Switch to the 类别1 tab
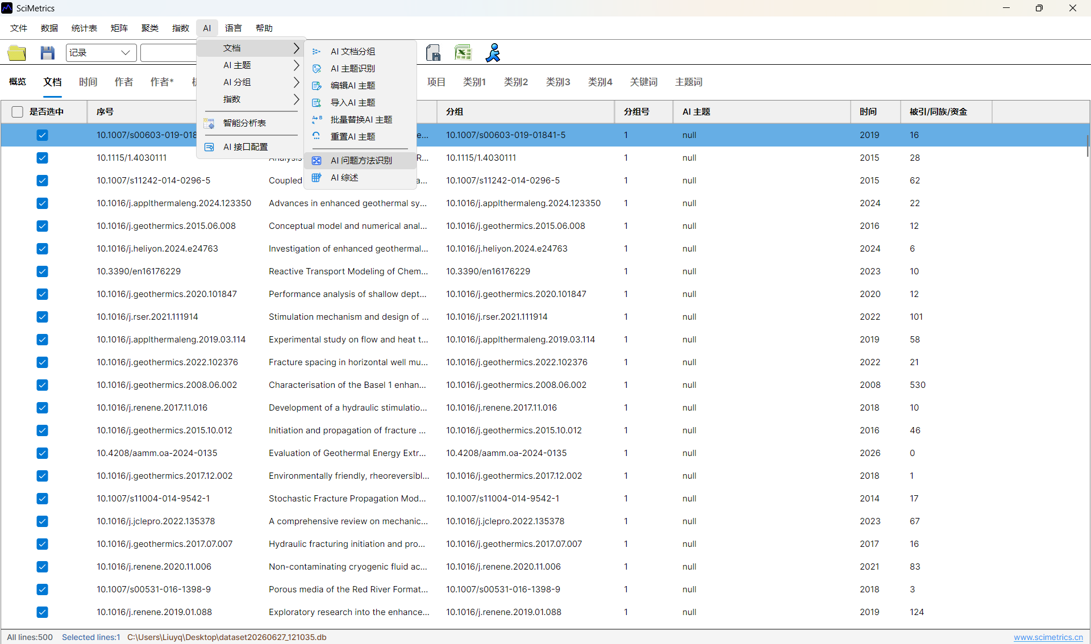Image resolution: width=1091 pixels, height=644 pixels. (x=474, y=82)
